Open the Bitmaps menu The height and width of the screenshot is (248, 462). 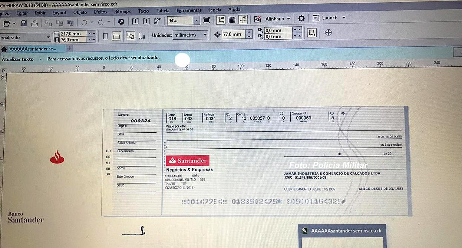(x=122, y=11)
